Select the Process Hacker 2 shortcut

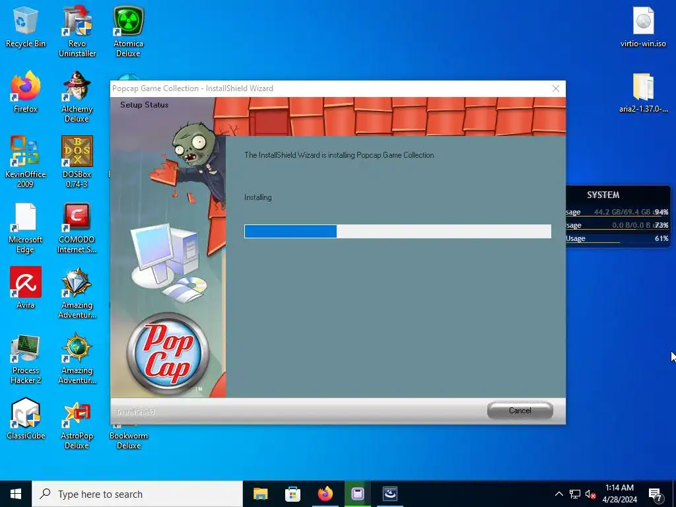26,358
